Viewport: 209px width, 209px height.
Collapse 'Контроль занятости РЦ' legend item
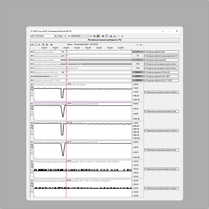[145, 52]
